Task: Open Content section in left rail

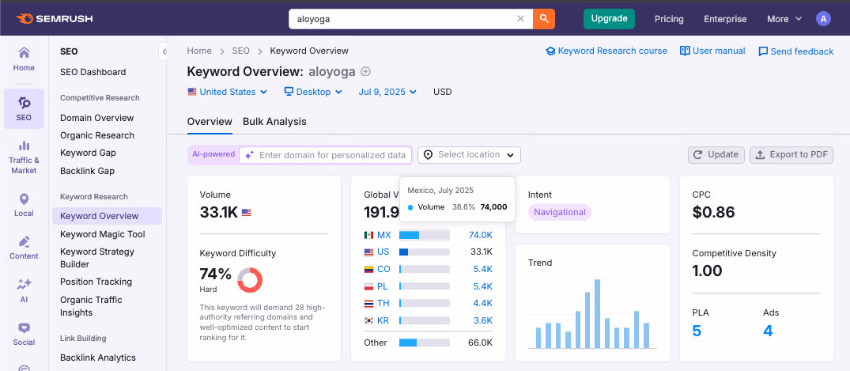Action: coord(24,248)
